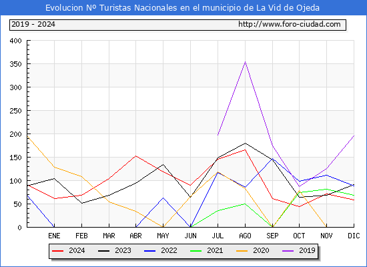
Task: Click the 300 value on the y-axis
Action: coord(15,87)
